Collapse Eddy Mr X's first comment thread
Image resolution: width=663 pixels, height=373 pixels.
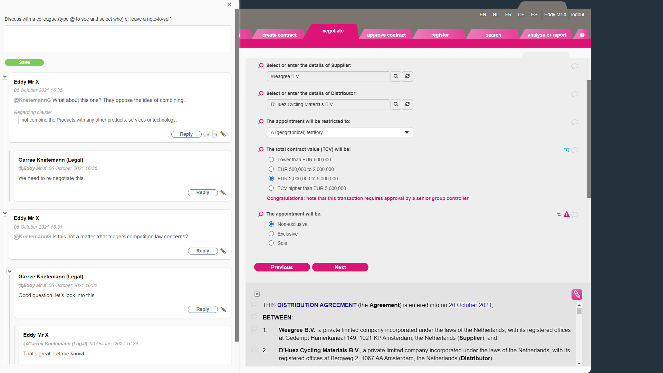tap(5, 76)
